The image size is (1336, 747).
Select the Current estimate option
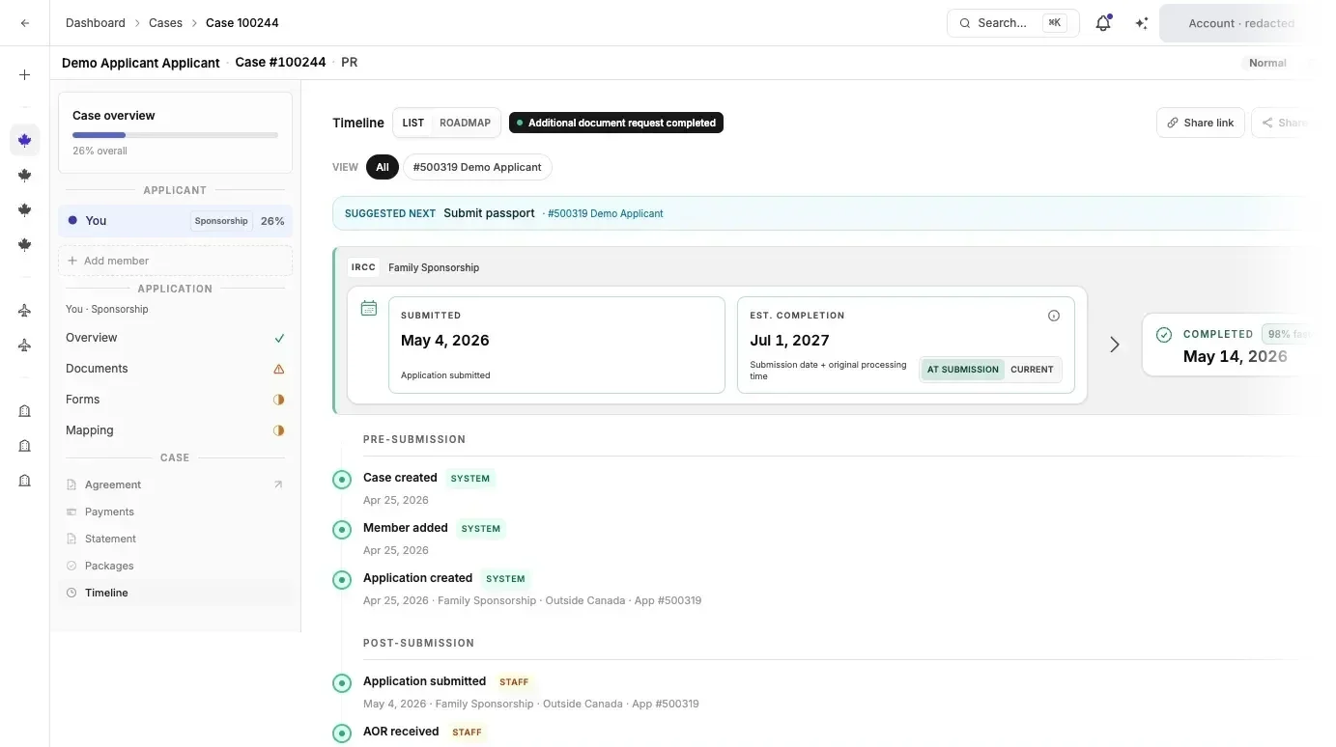pyautogui.click(x=1032, y=370)
